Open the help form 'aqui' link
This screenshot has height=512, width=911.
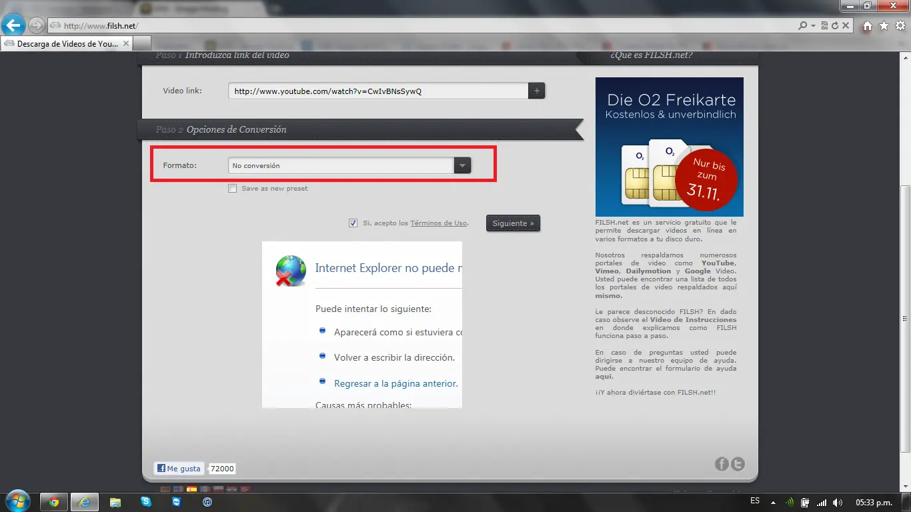point(604,377)
